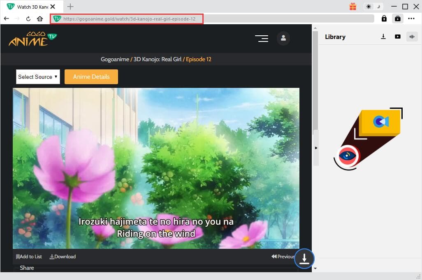422x280 pixels.
Task: Open the three-dot more options menu
Action: [411, 18]
